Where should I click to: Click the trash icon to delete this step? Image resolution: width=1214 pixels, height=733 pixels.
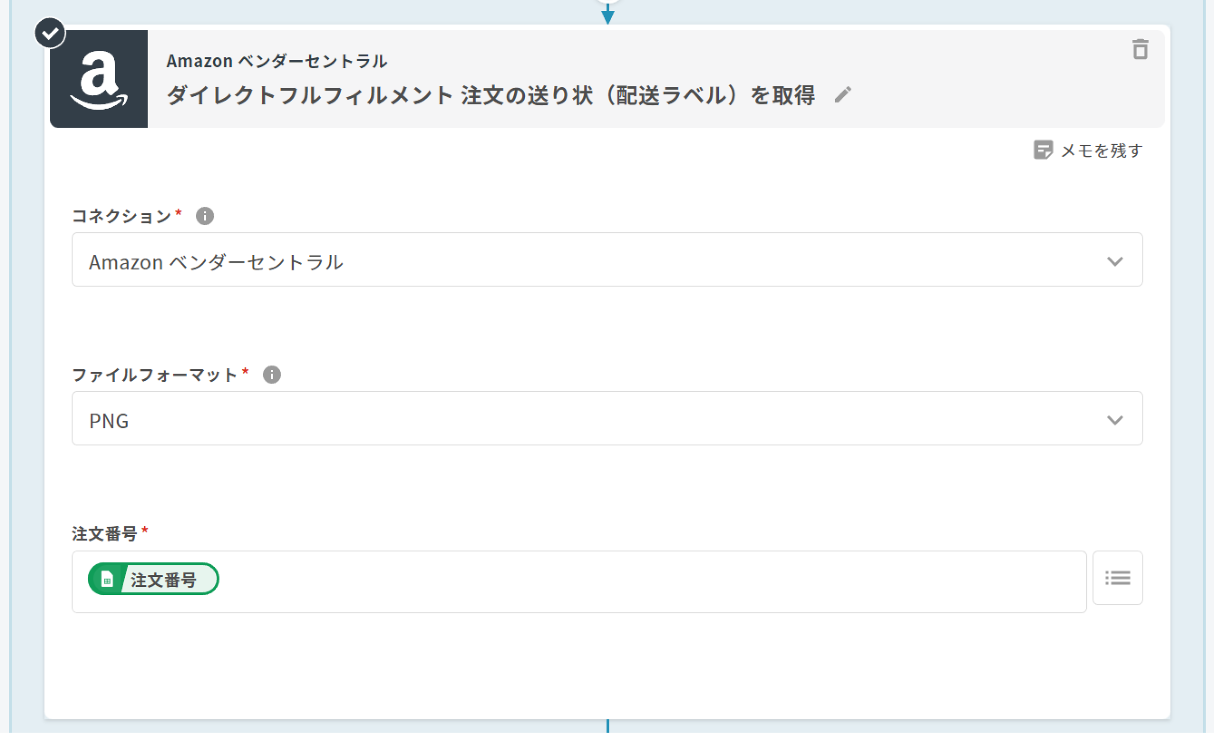pyautogui.click(x=1140, y=49)
